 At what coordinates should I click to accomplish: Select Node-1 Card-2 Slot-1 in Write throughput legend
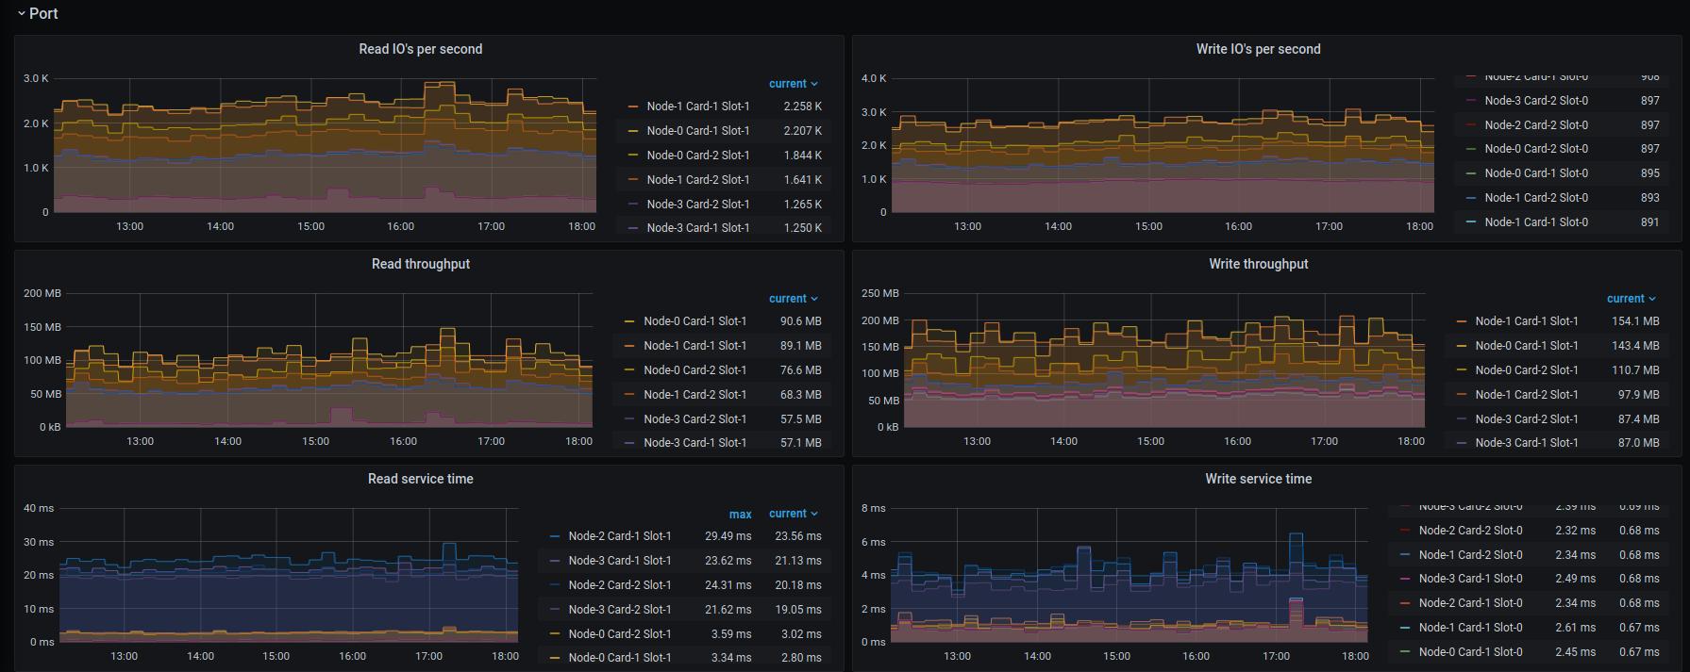[1527, 395]
